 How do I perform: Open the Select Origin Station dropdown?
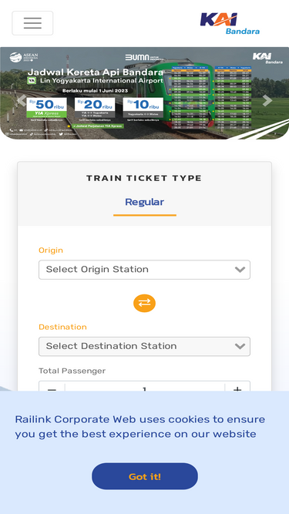145,270
